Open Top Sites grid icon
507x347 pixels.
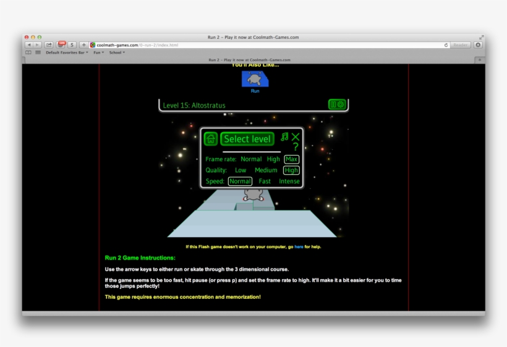[x=38, y=52]
